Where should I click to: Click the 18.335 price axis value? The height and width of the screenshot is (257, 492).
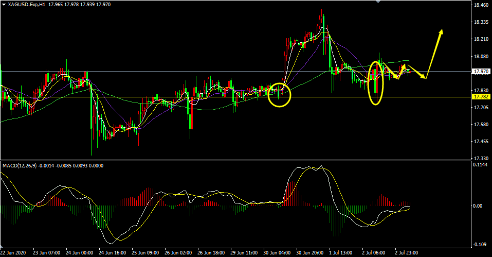tap(481, 22)
